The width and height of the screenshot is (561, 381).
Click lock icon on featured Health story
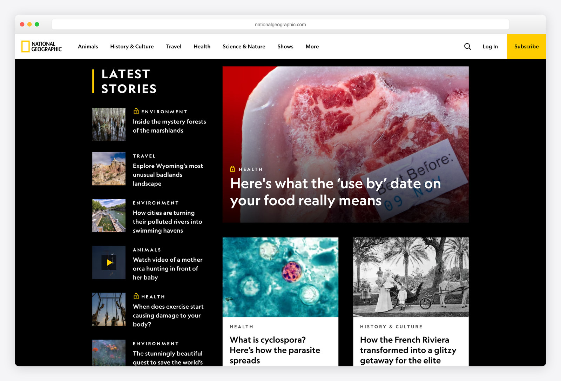pos(232,169)
